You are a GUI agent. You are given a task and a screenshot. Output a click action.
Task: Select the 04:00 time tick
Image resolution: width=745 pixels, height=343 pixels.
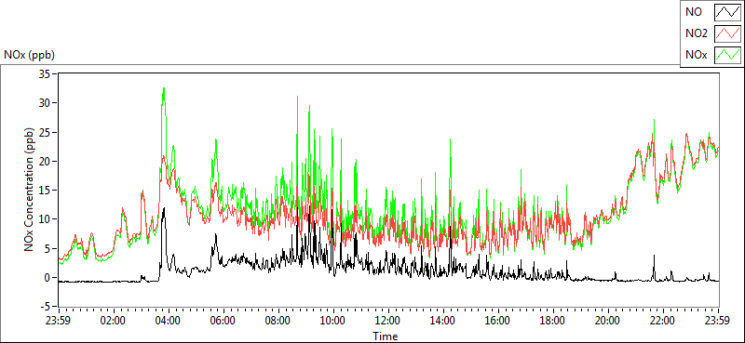pyautogui.click(x=169, y=321)
